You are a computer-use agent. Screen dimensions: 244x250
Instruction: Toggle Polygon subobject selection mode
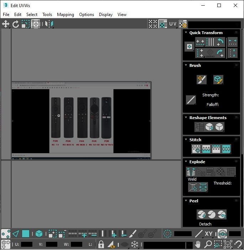pyautogui.click(x=26, y=234)
